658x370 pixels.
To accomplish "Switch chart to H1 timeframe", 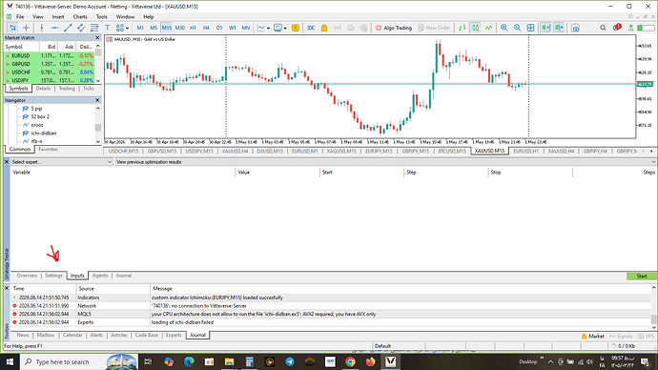I will click(x=193, y=28).
